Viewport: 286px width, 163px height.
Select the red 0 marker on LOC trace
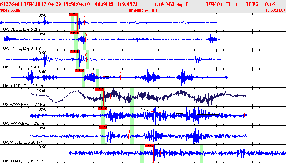[86, 57]
